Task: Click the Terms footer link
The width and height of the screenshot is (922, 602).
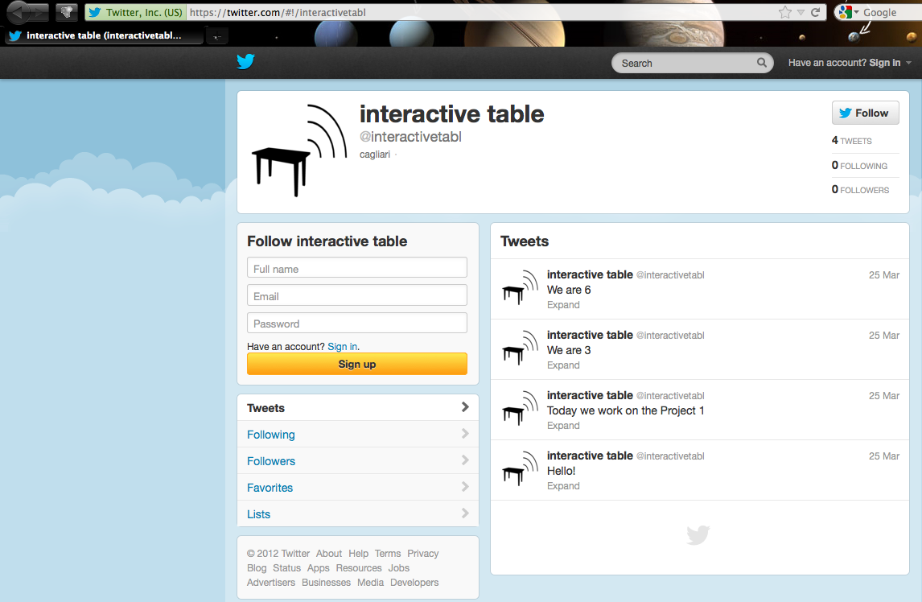Action: click(388, 553)
